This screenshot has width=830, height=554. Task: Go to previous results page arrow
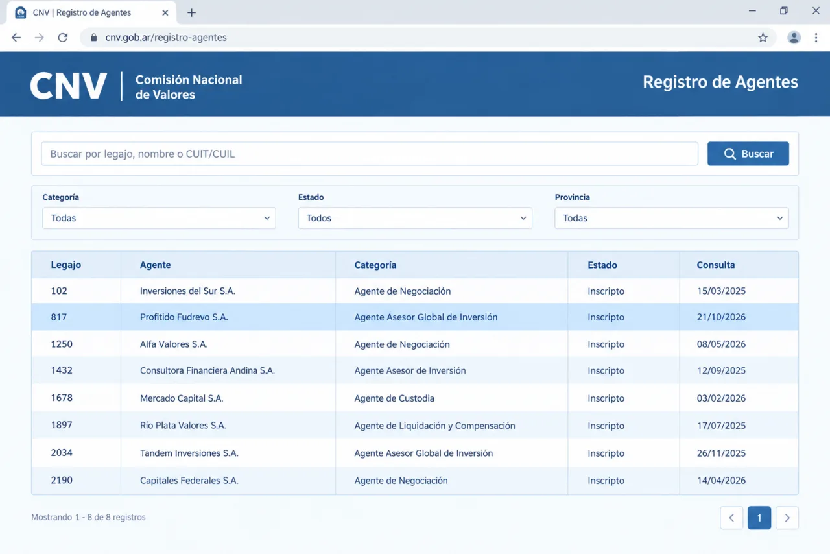click(x=731, y=518)
